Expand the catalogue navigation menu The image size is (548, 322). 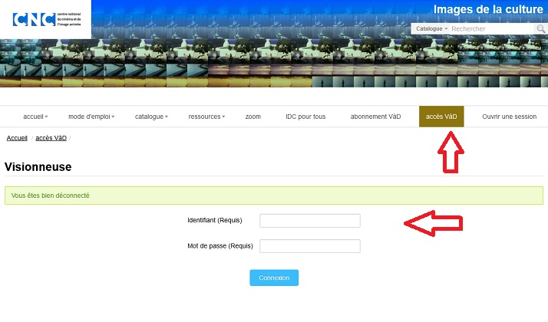coord(151,117)
